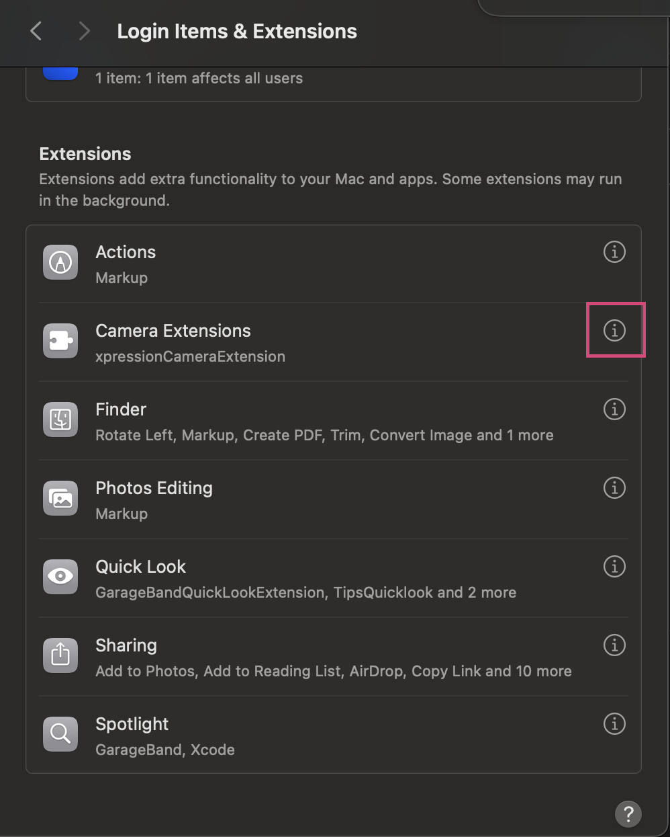Click the Actions Markup icon
The height and width of the screenshot is (837, 670).
(x=60, y=262)
